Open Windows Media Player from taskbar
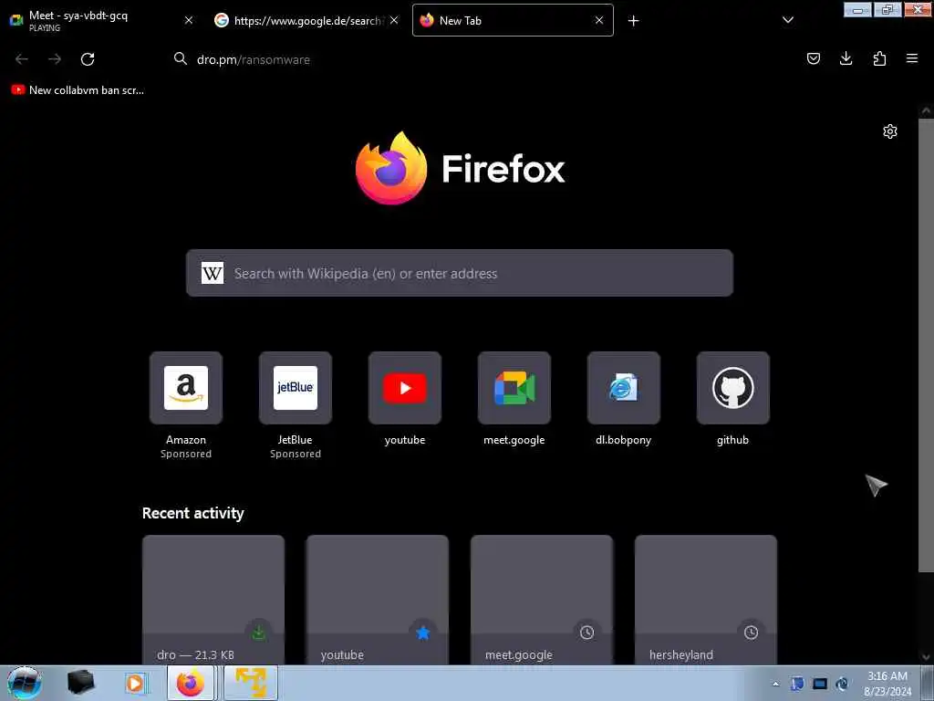The image size is (934, 701). pyautogui.click(x=135, y=683)
